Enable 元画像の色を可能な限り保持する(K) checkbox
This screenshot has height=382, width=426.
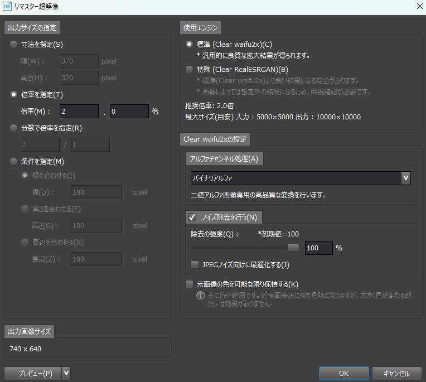point(189,284)
